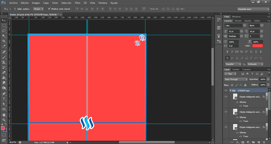
Task: Toggle Quick Mask mode
Action: pyautogui.click(x=4, y=135)
